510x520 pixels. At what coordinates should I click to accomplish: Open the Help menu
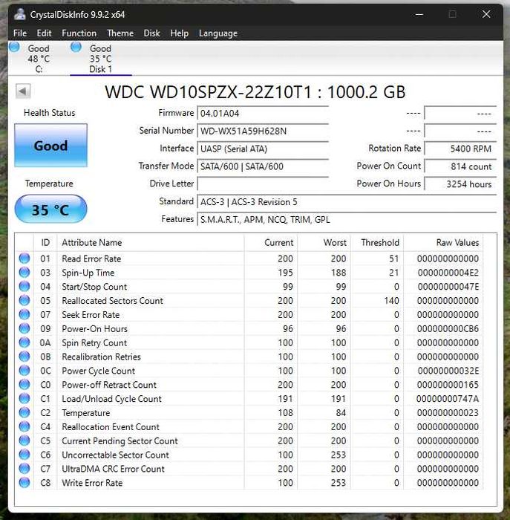179,33
